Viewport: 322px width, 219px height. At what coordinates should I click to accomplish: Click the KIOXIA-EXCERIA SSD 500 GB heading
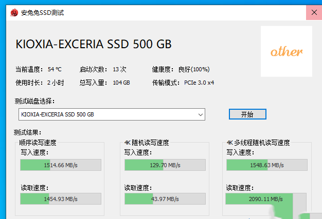[94, 44]
